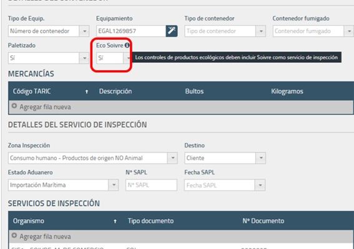Screen dimensions: 354x249
Task: Click the Equipamiento field with EGAL1269857
Action: pyautogui.click(x=131, y=31)
